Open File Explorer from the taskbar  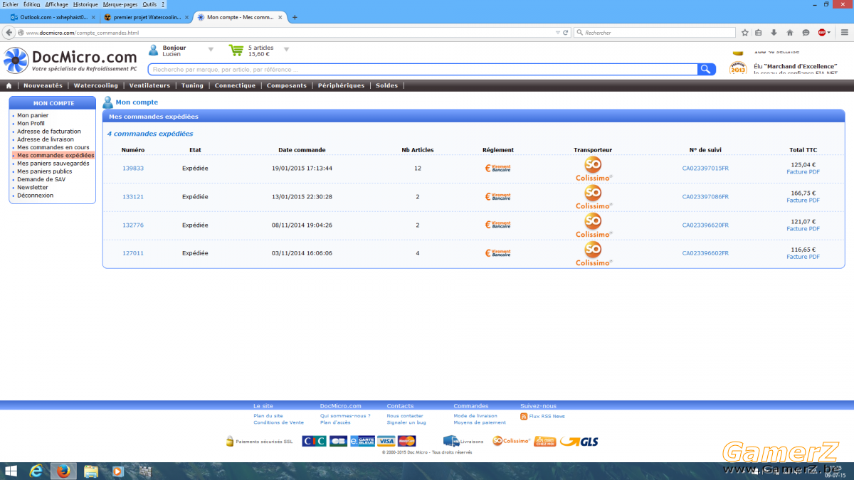coord(91,471)
